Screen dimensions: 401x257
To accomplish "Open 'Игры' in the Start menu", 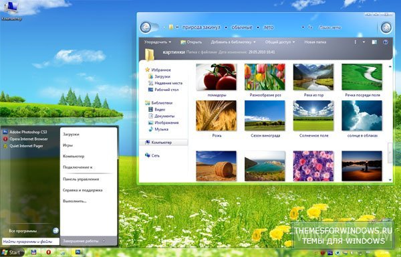I will 68,145.
